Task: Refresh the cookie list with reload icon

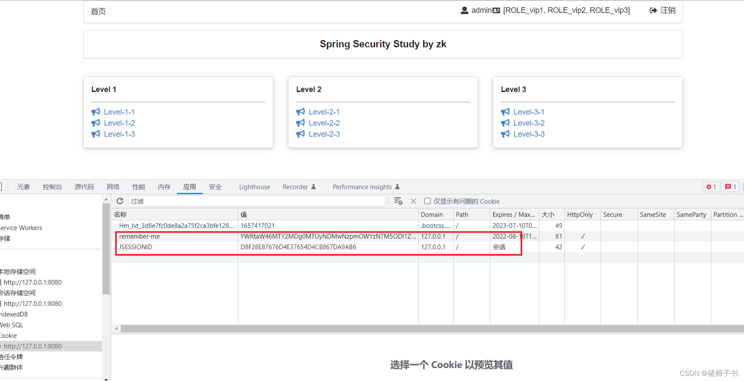Action: [x=120, y=201]
